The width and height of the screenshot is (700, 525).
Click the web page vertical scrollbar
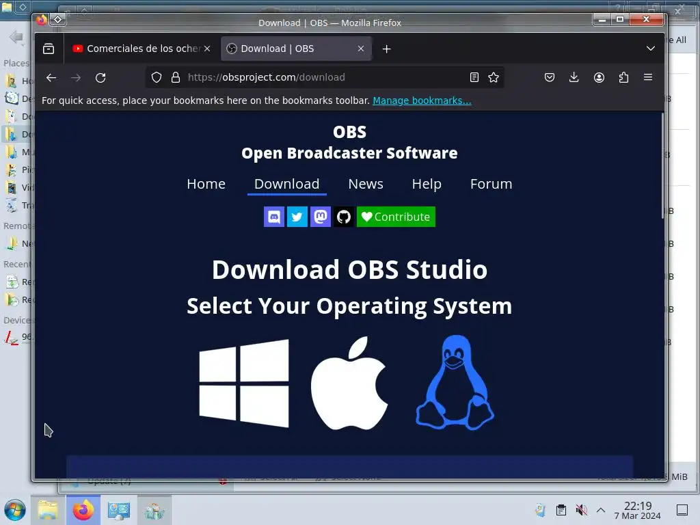[x=663, y=166]
